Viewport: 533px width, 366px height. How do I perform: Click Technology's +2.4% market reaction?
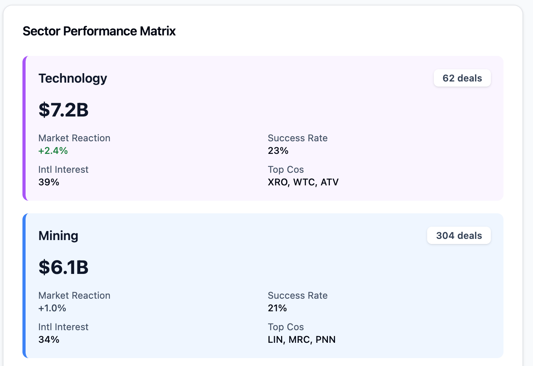[53, 151]
